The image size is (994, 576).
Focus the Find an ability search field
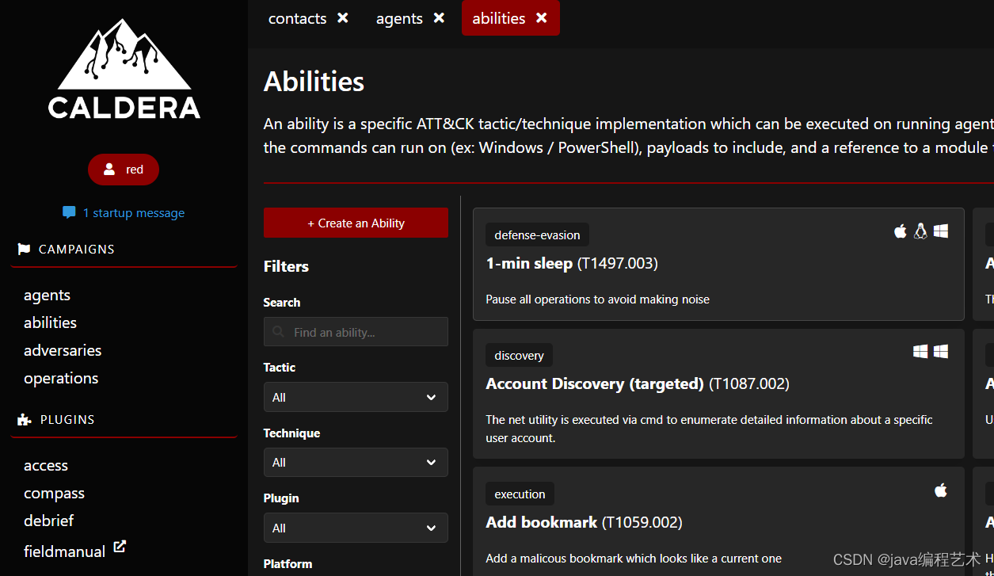click(356, 332)
